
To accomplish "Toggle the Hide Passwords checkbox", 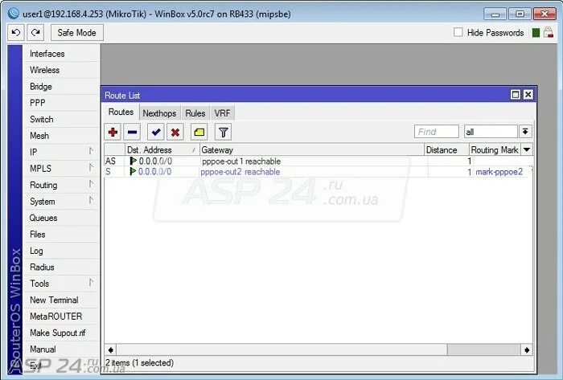I will (x=458, y=32).
